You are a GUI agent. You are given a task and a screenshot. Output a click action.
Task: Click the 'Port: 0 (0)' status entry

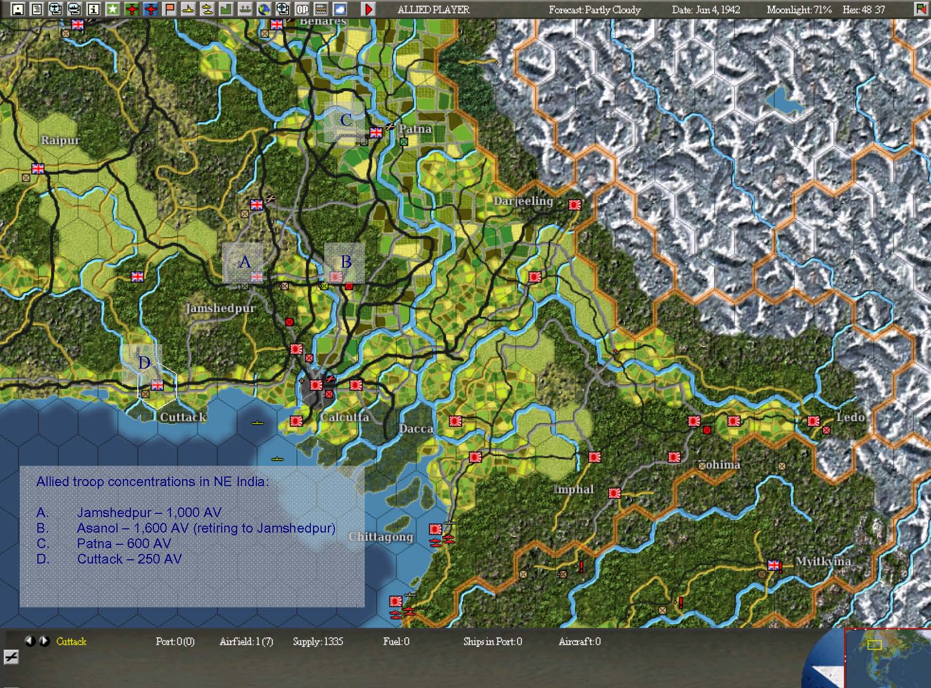tap(175, 642)
